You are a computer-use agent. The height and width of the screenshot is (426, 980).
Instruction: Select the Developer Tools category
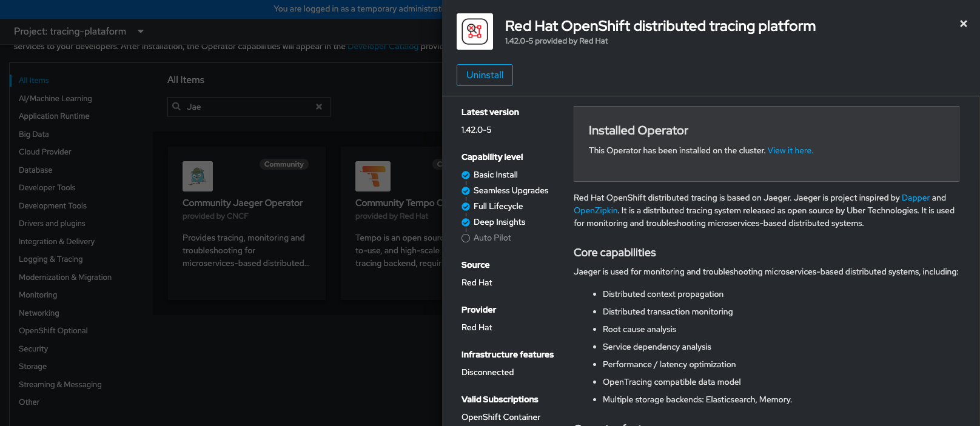tap(47, 188)
